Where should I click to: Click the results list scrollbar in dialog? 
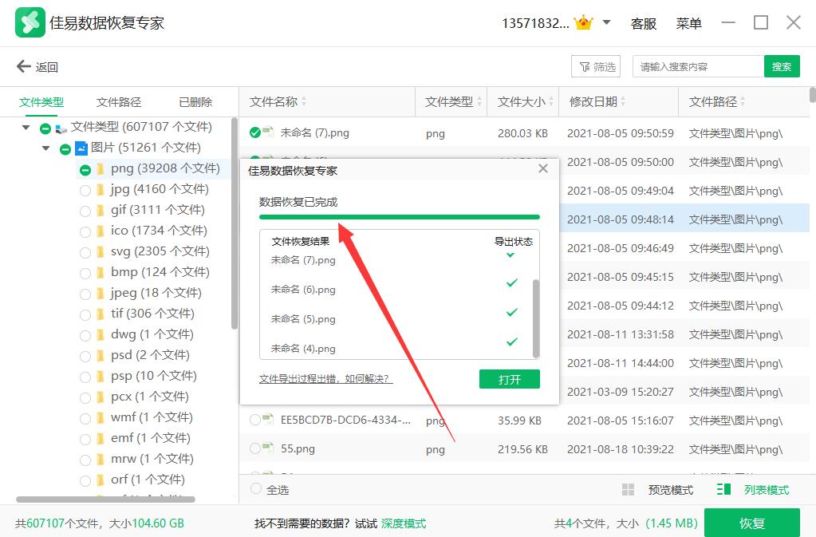(x=536, y=318)
